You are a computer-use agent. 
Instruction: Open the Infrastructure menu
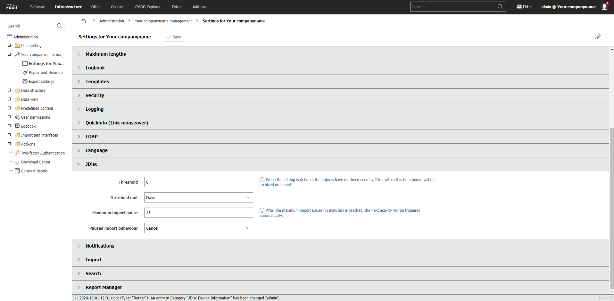(x=69, y=7)
